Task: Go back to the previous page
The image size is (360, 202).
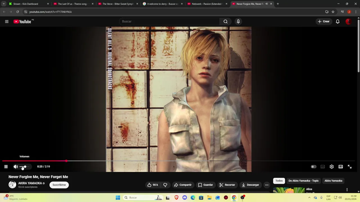Action: 4,12
